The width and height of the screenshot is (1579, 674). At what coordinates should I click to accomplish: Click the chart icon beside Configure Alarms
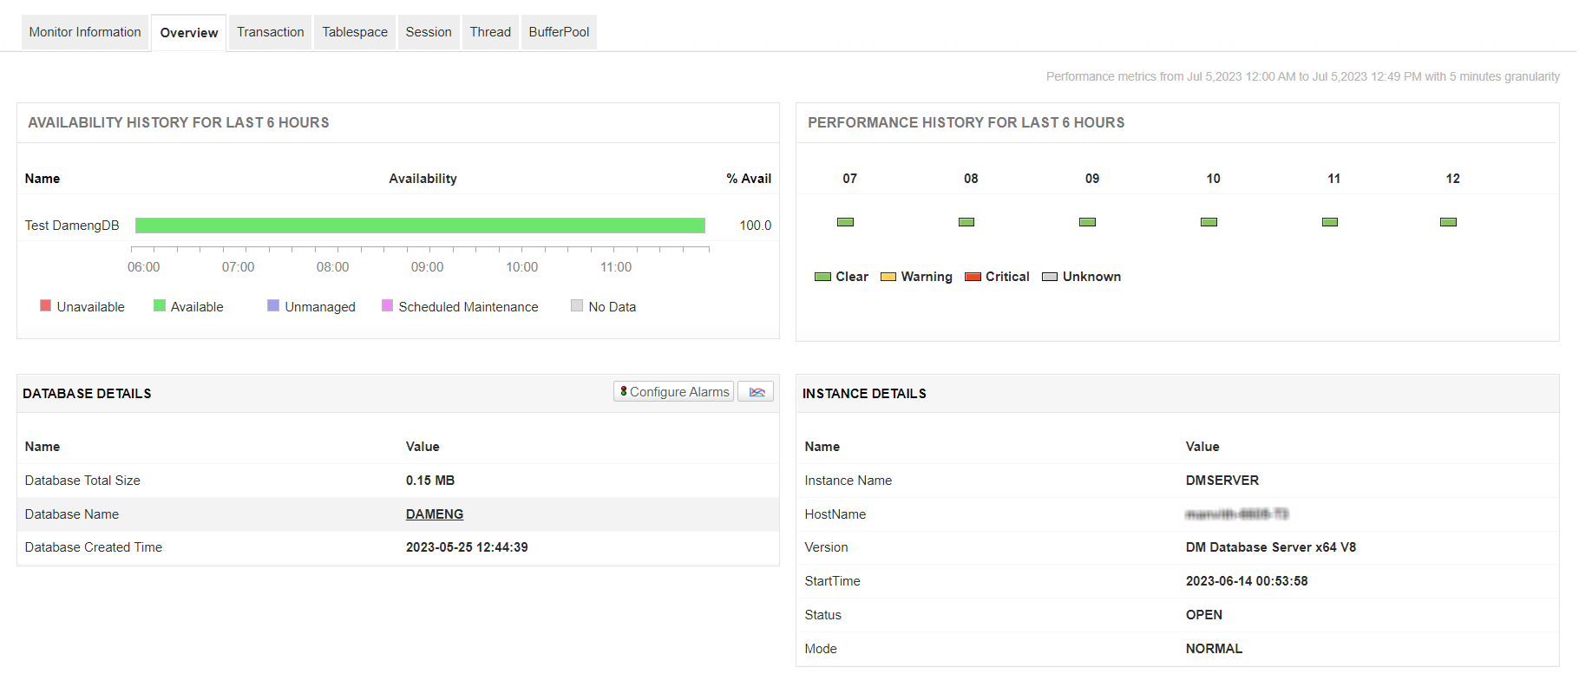[756, 392]
